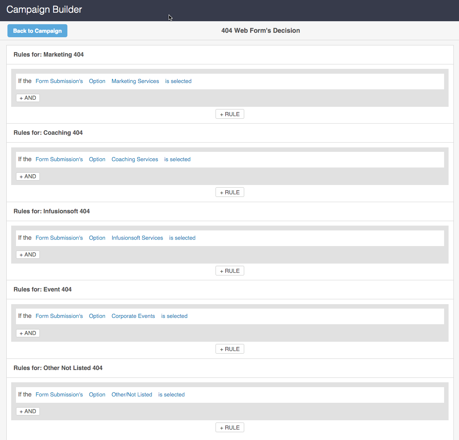Add a new RULE under Marketing 404
The image size is (459, 440).
point(230,114)
